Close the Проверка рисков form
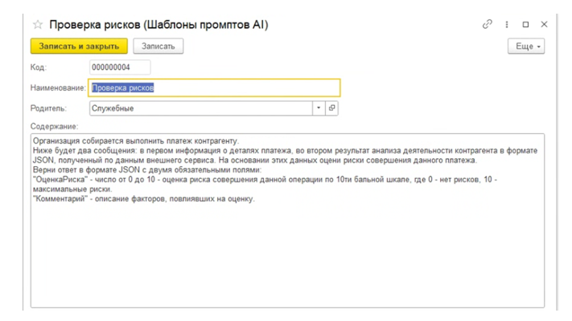The width and height of the screenshot is (572, 321). 545,25
